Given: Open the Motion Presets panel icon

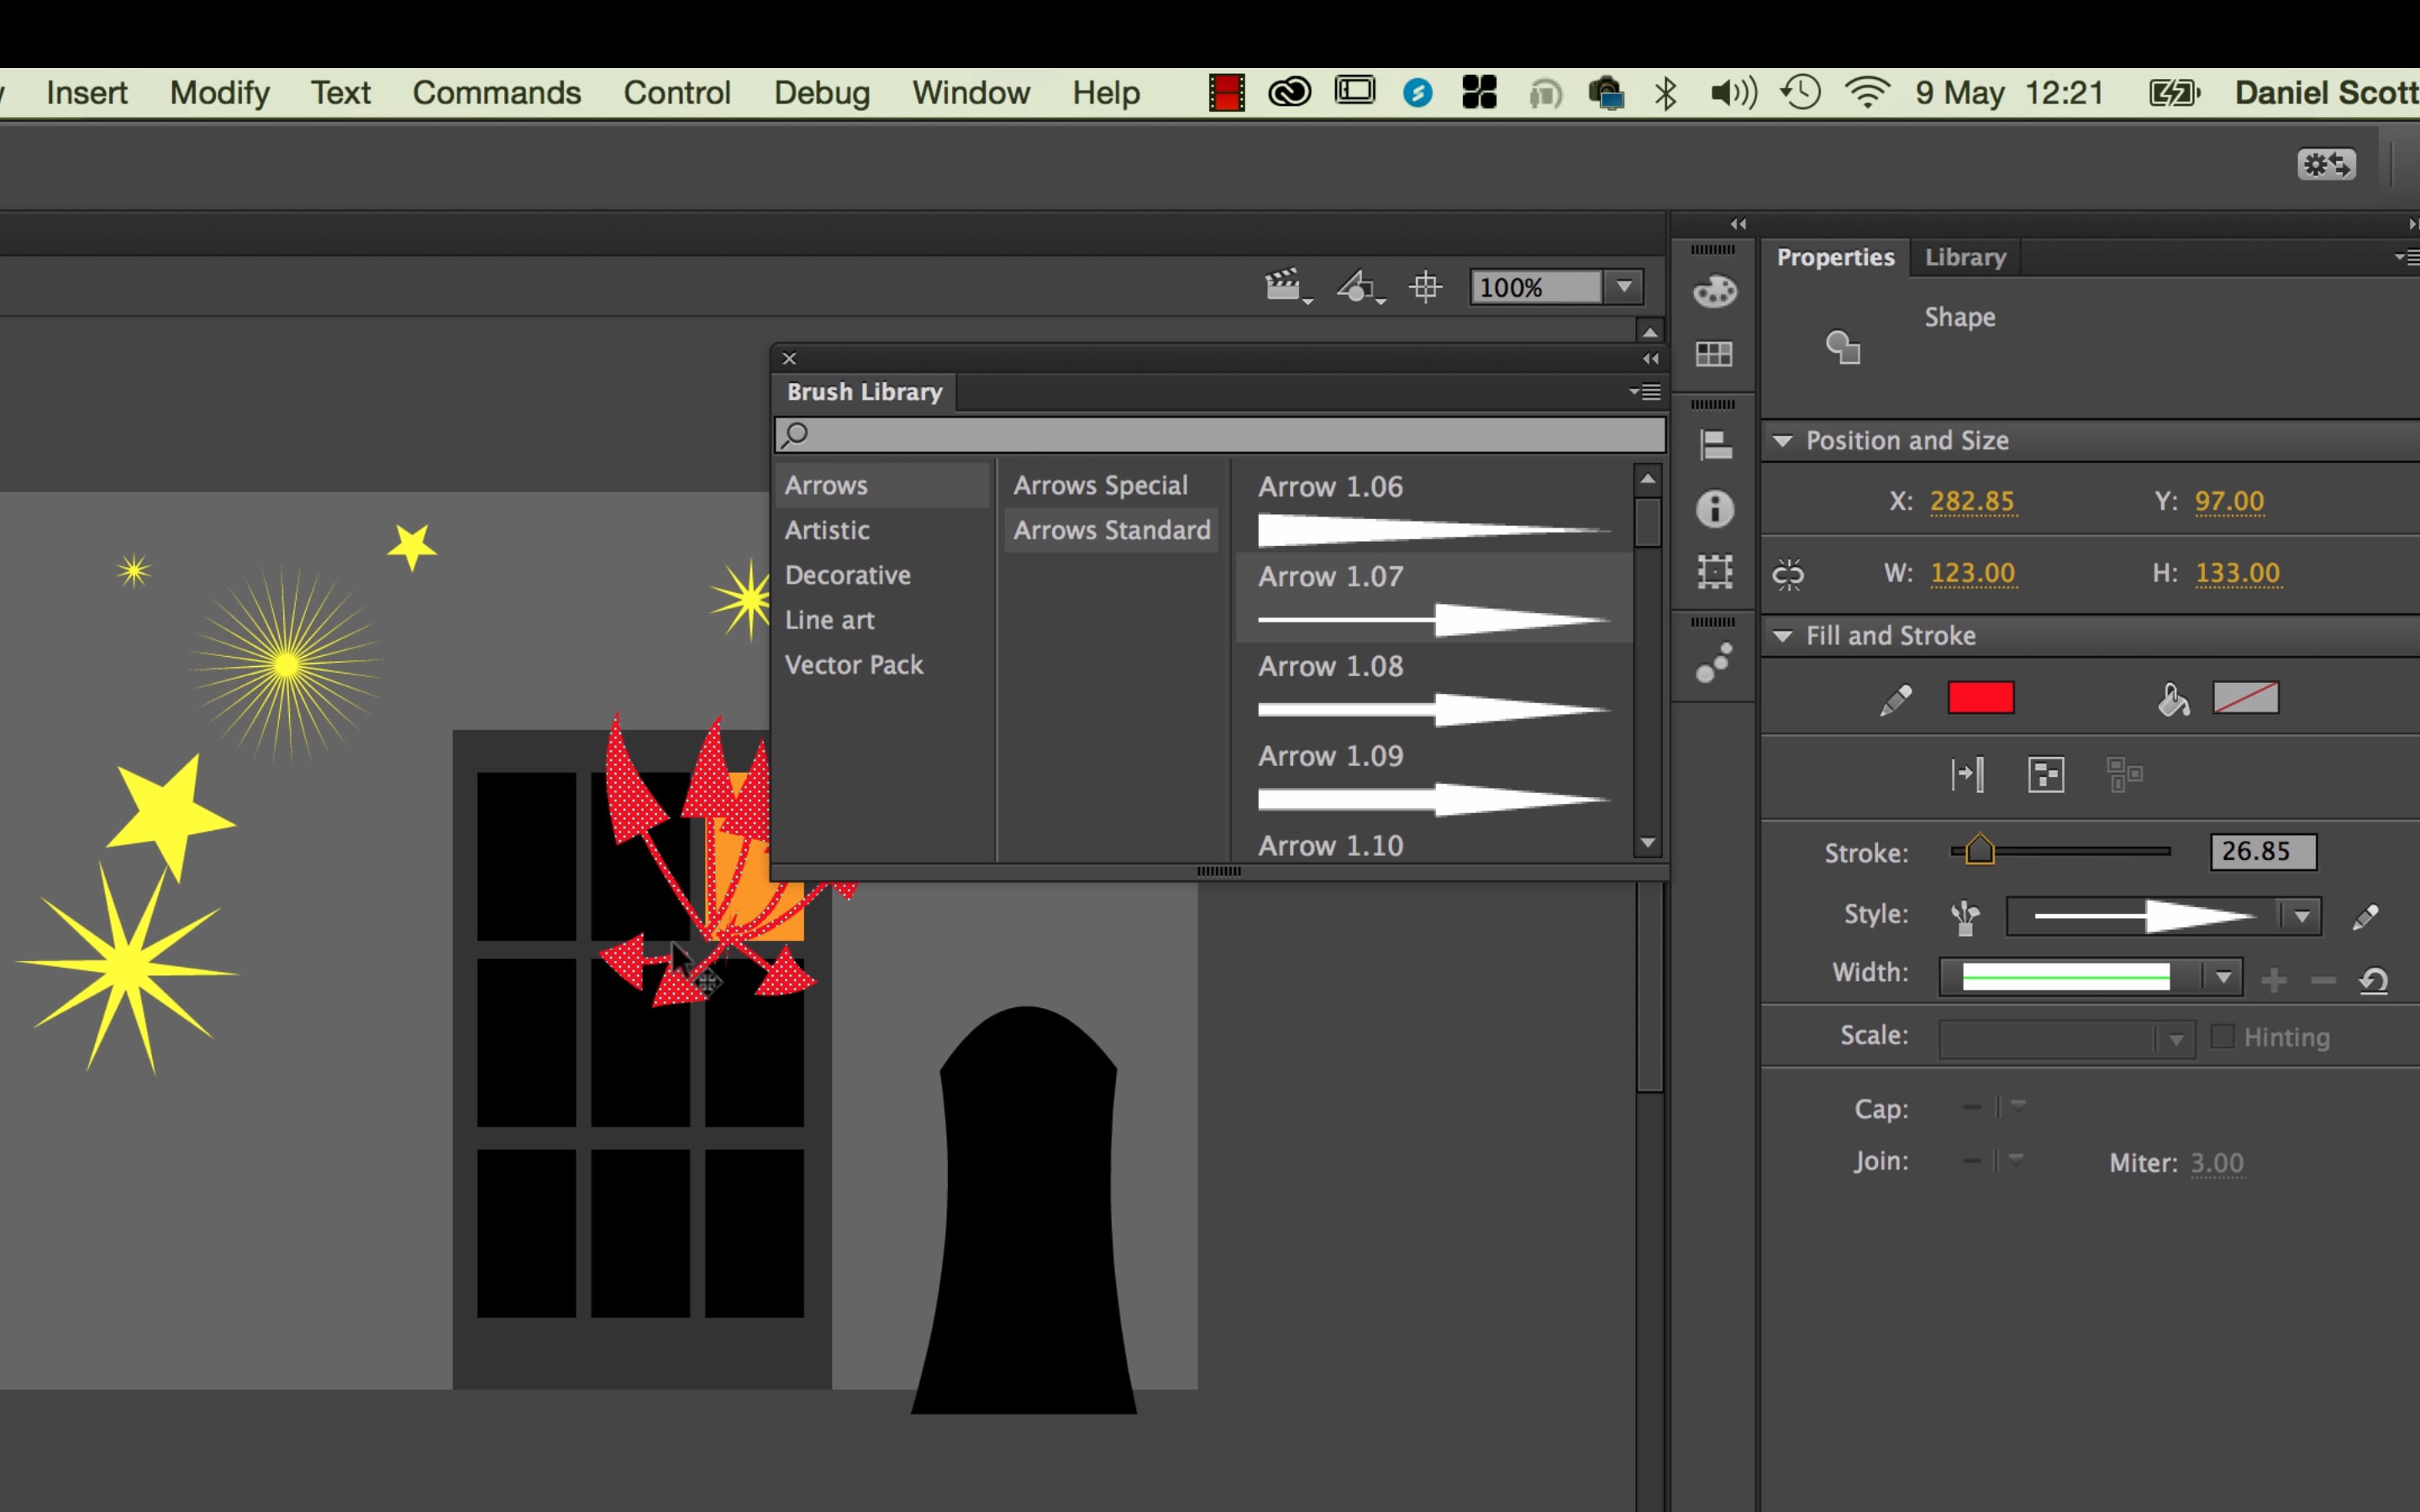Looking at the screenshot, I should 1714,663.
